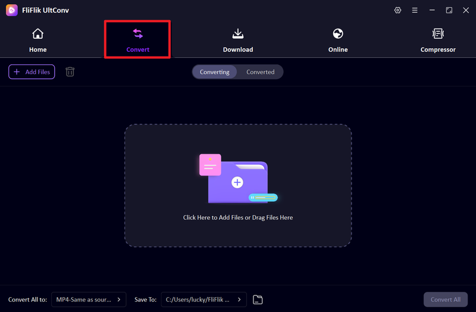Close the FliFlik UltConv window
The image size is (476, 312).
(466, 10)
